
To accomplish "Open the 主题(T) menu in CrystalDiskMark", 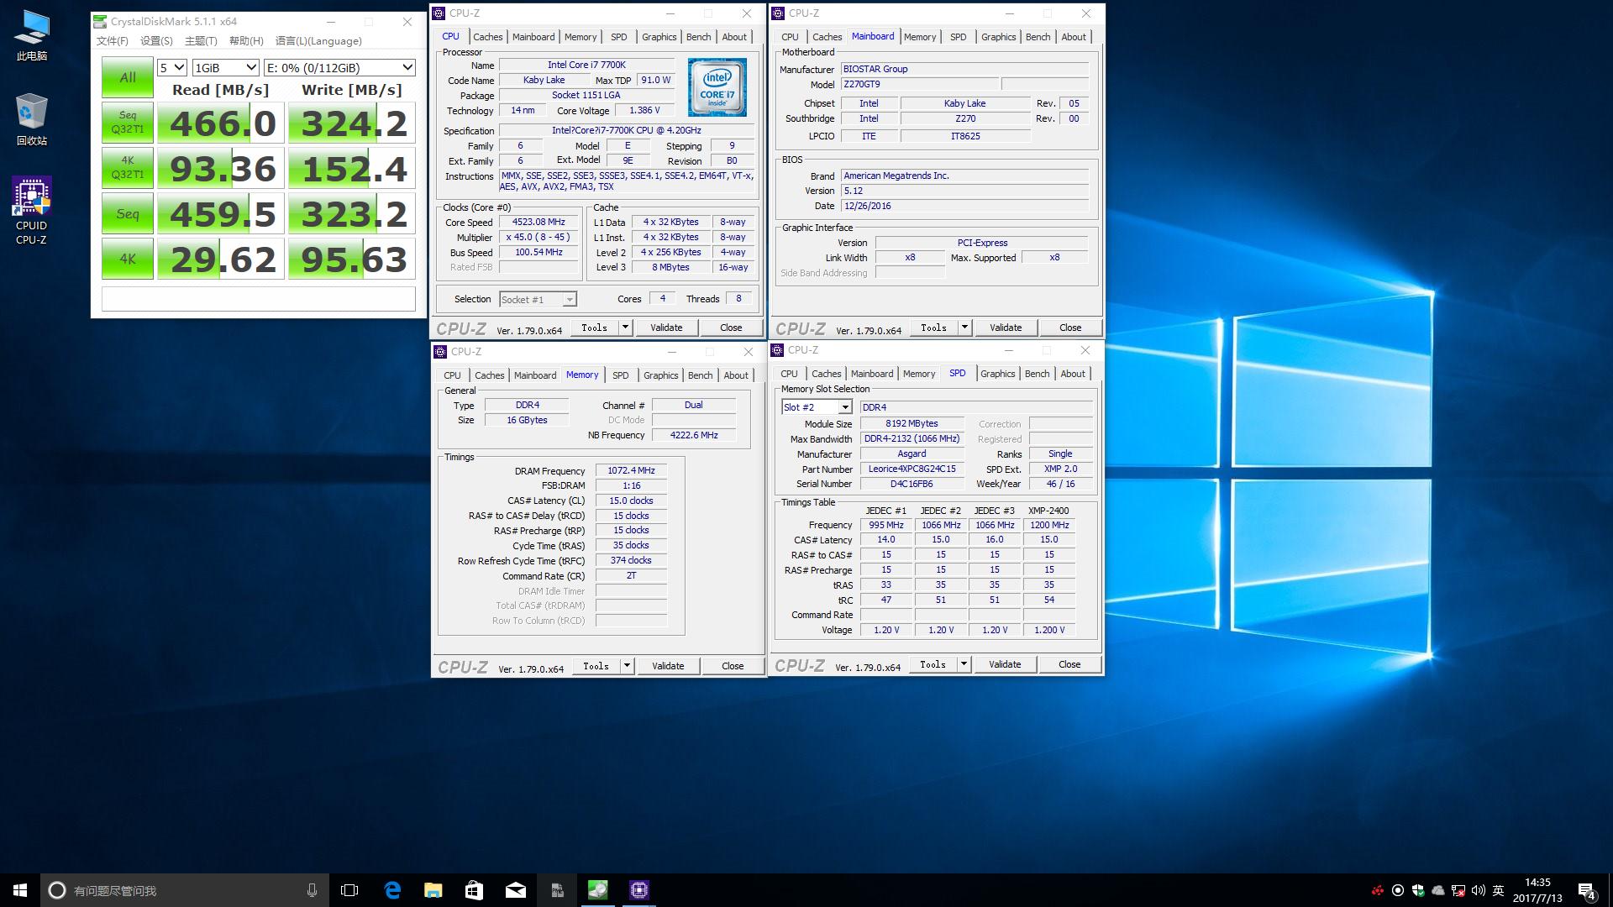I will [201, 41].
